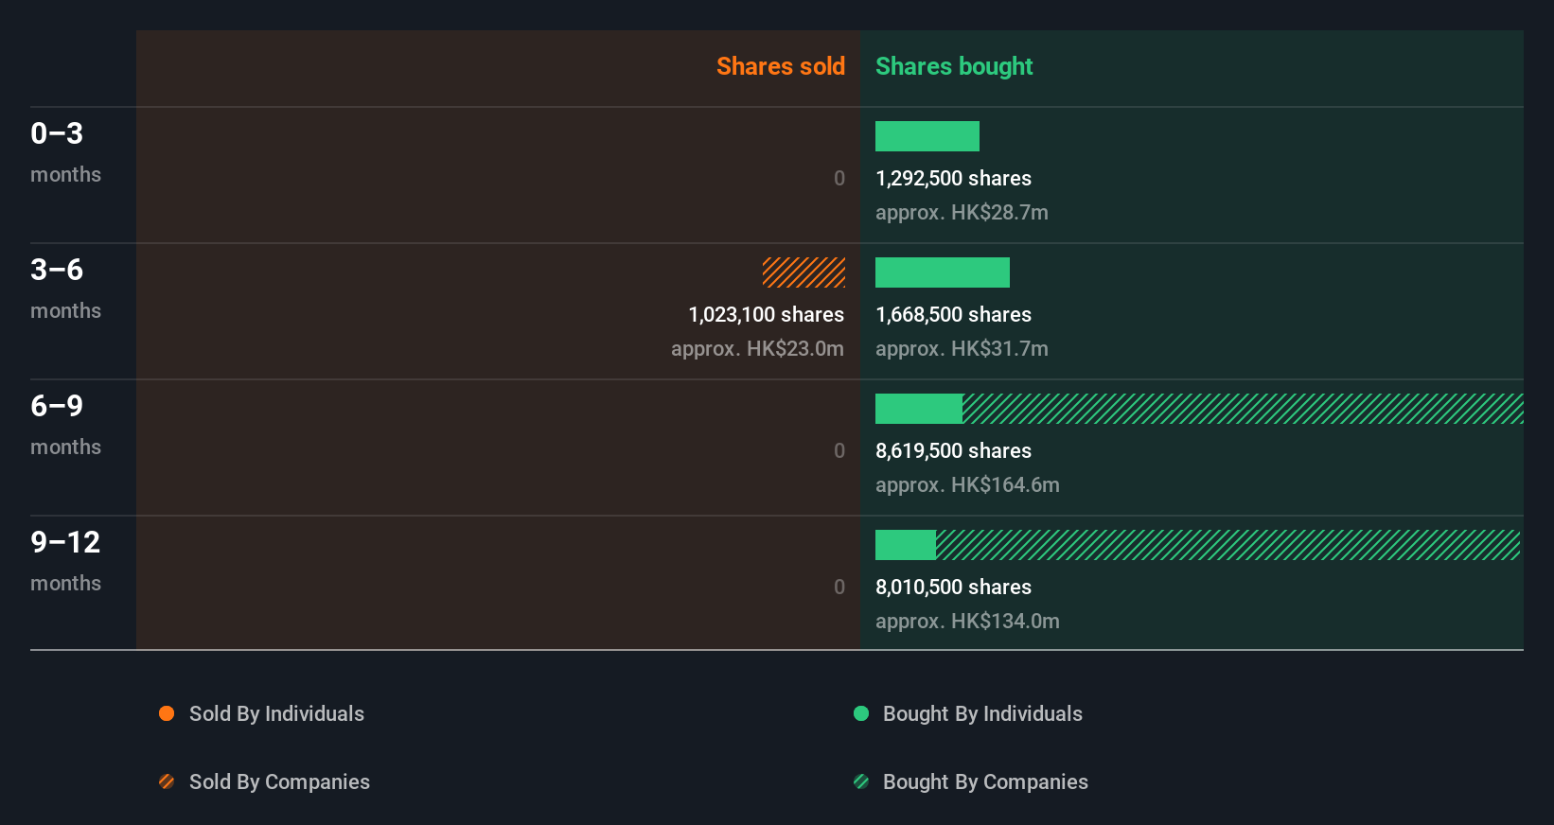Click the 8,619,500 shares value
The height and width of the screenshot is (825, 1554).
(953, 450)
